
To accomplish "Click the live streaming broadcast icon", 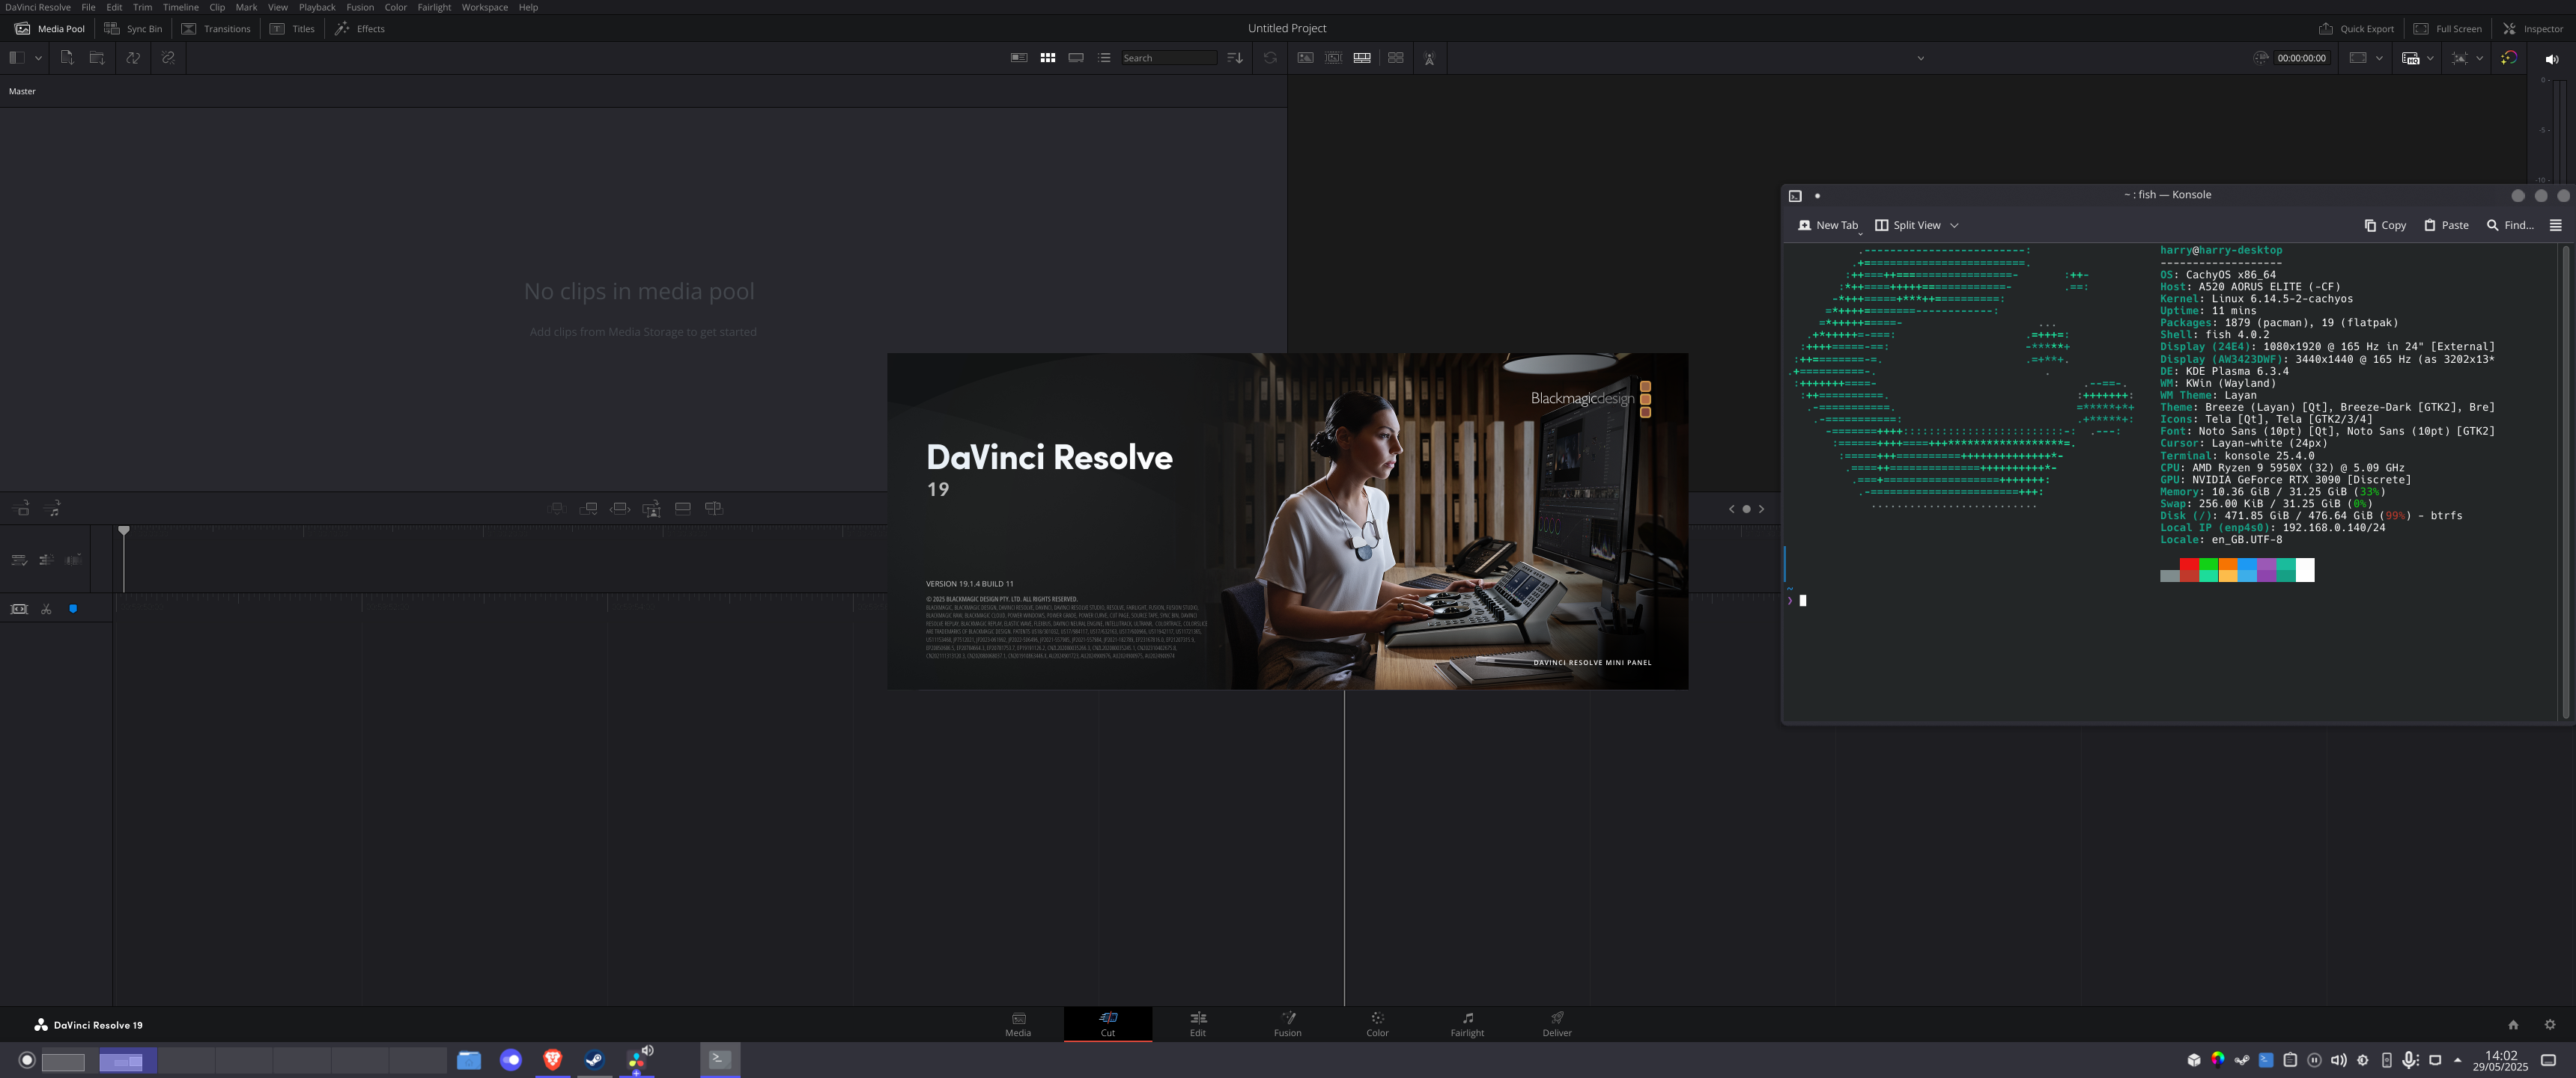I will [1430, 58].
